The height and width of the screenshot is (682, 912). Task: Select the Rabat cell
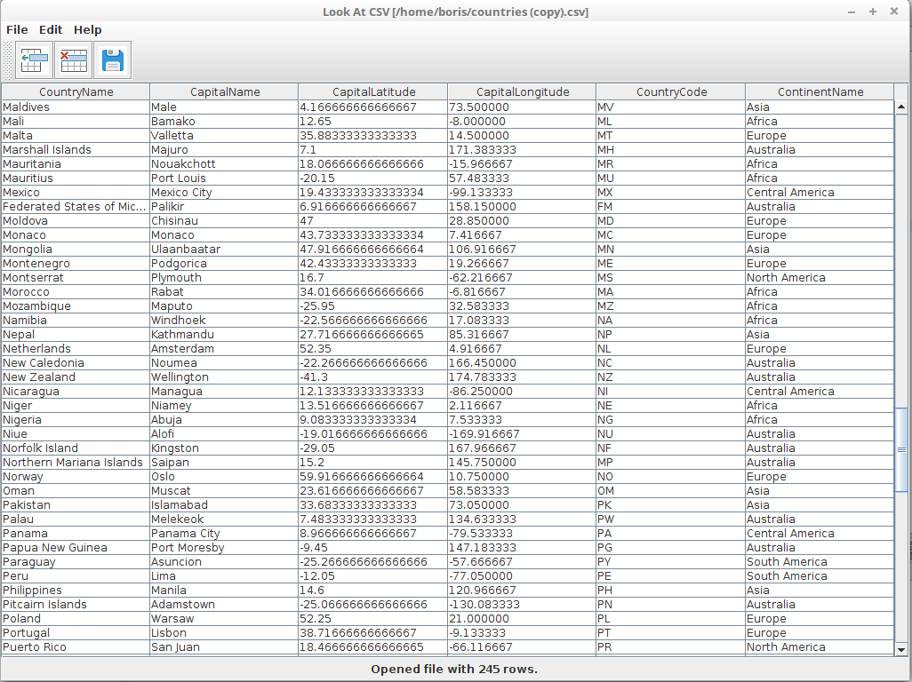pos(225,291)
